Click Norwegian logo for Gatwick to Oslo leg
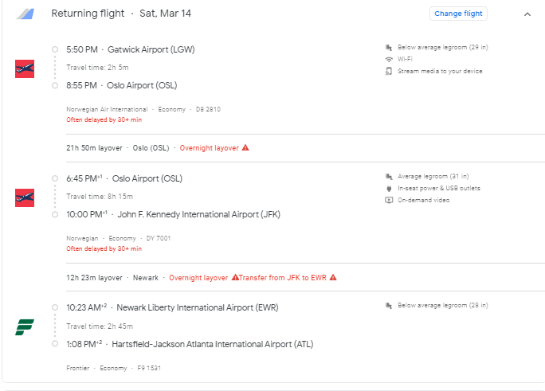 pos(25,68)
